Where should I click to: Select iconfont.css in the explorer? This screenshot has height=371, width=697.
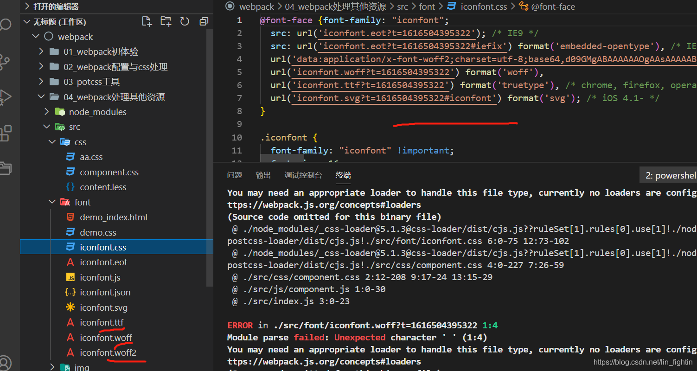tap(116, 247)
